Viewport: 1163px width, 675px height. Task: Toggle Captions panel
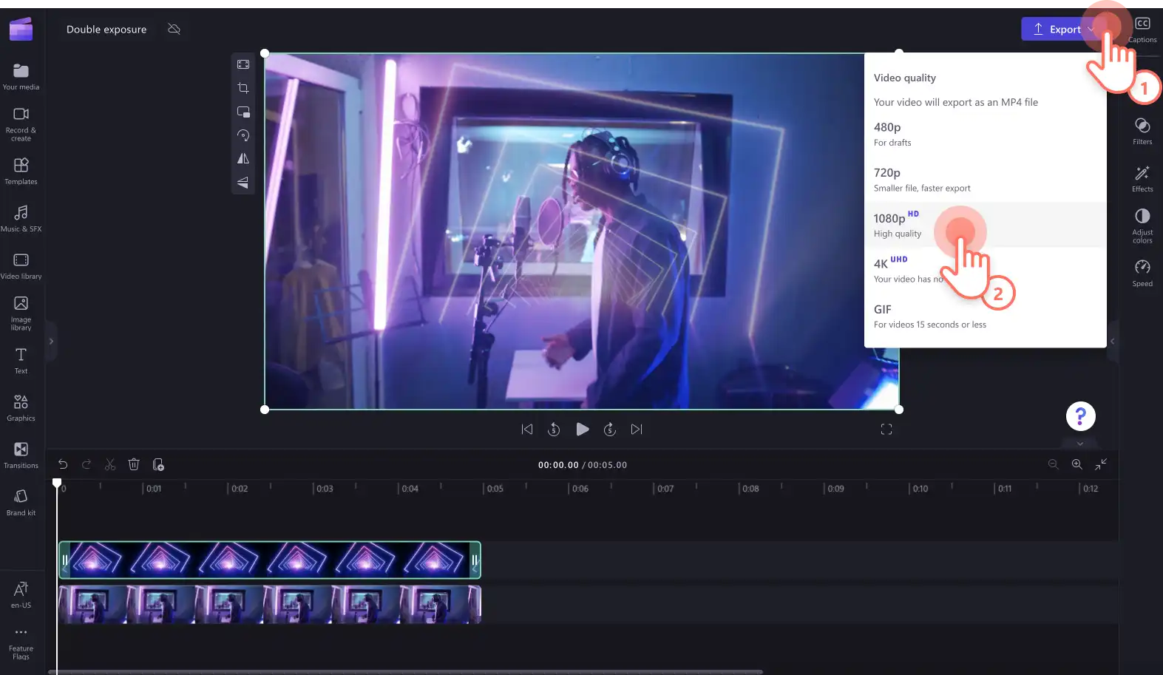[x=1142, y=30]
